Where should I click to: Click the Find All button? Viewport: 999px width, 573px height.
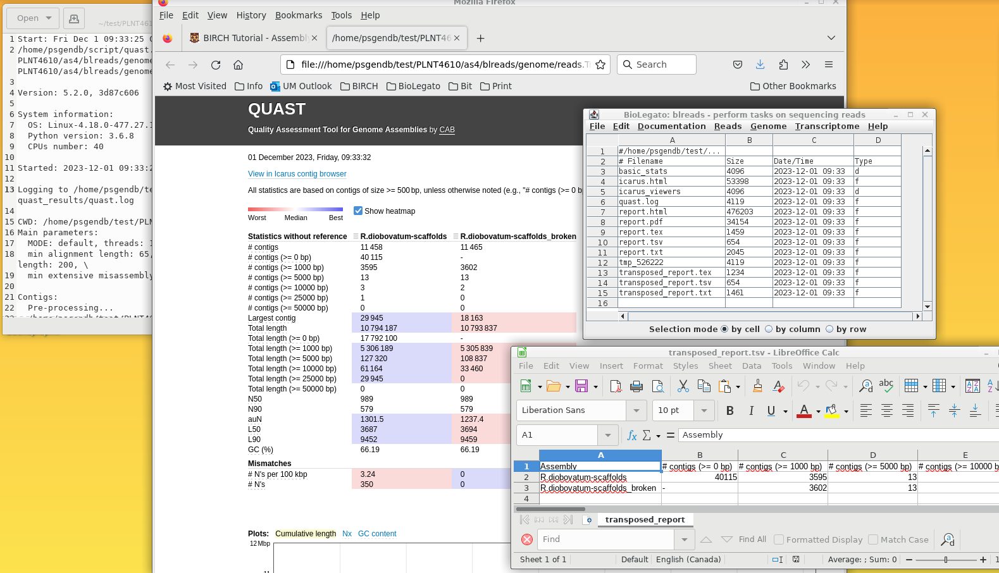(x=752, y=539)
